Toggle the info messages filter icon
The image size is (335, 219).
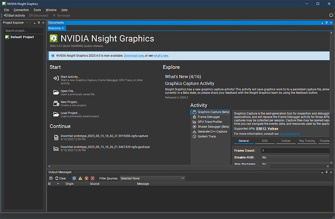click(x=74, y=178)
